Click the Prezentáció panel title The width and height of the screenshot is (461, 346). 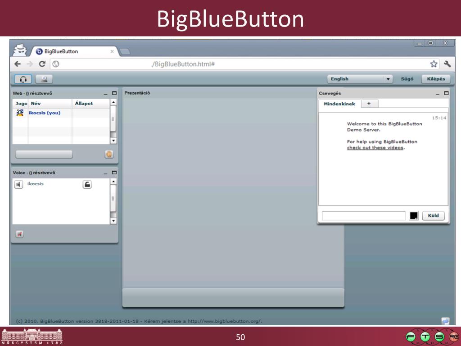[137, 93]
